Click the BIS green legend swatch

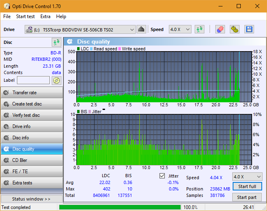78,112
